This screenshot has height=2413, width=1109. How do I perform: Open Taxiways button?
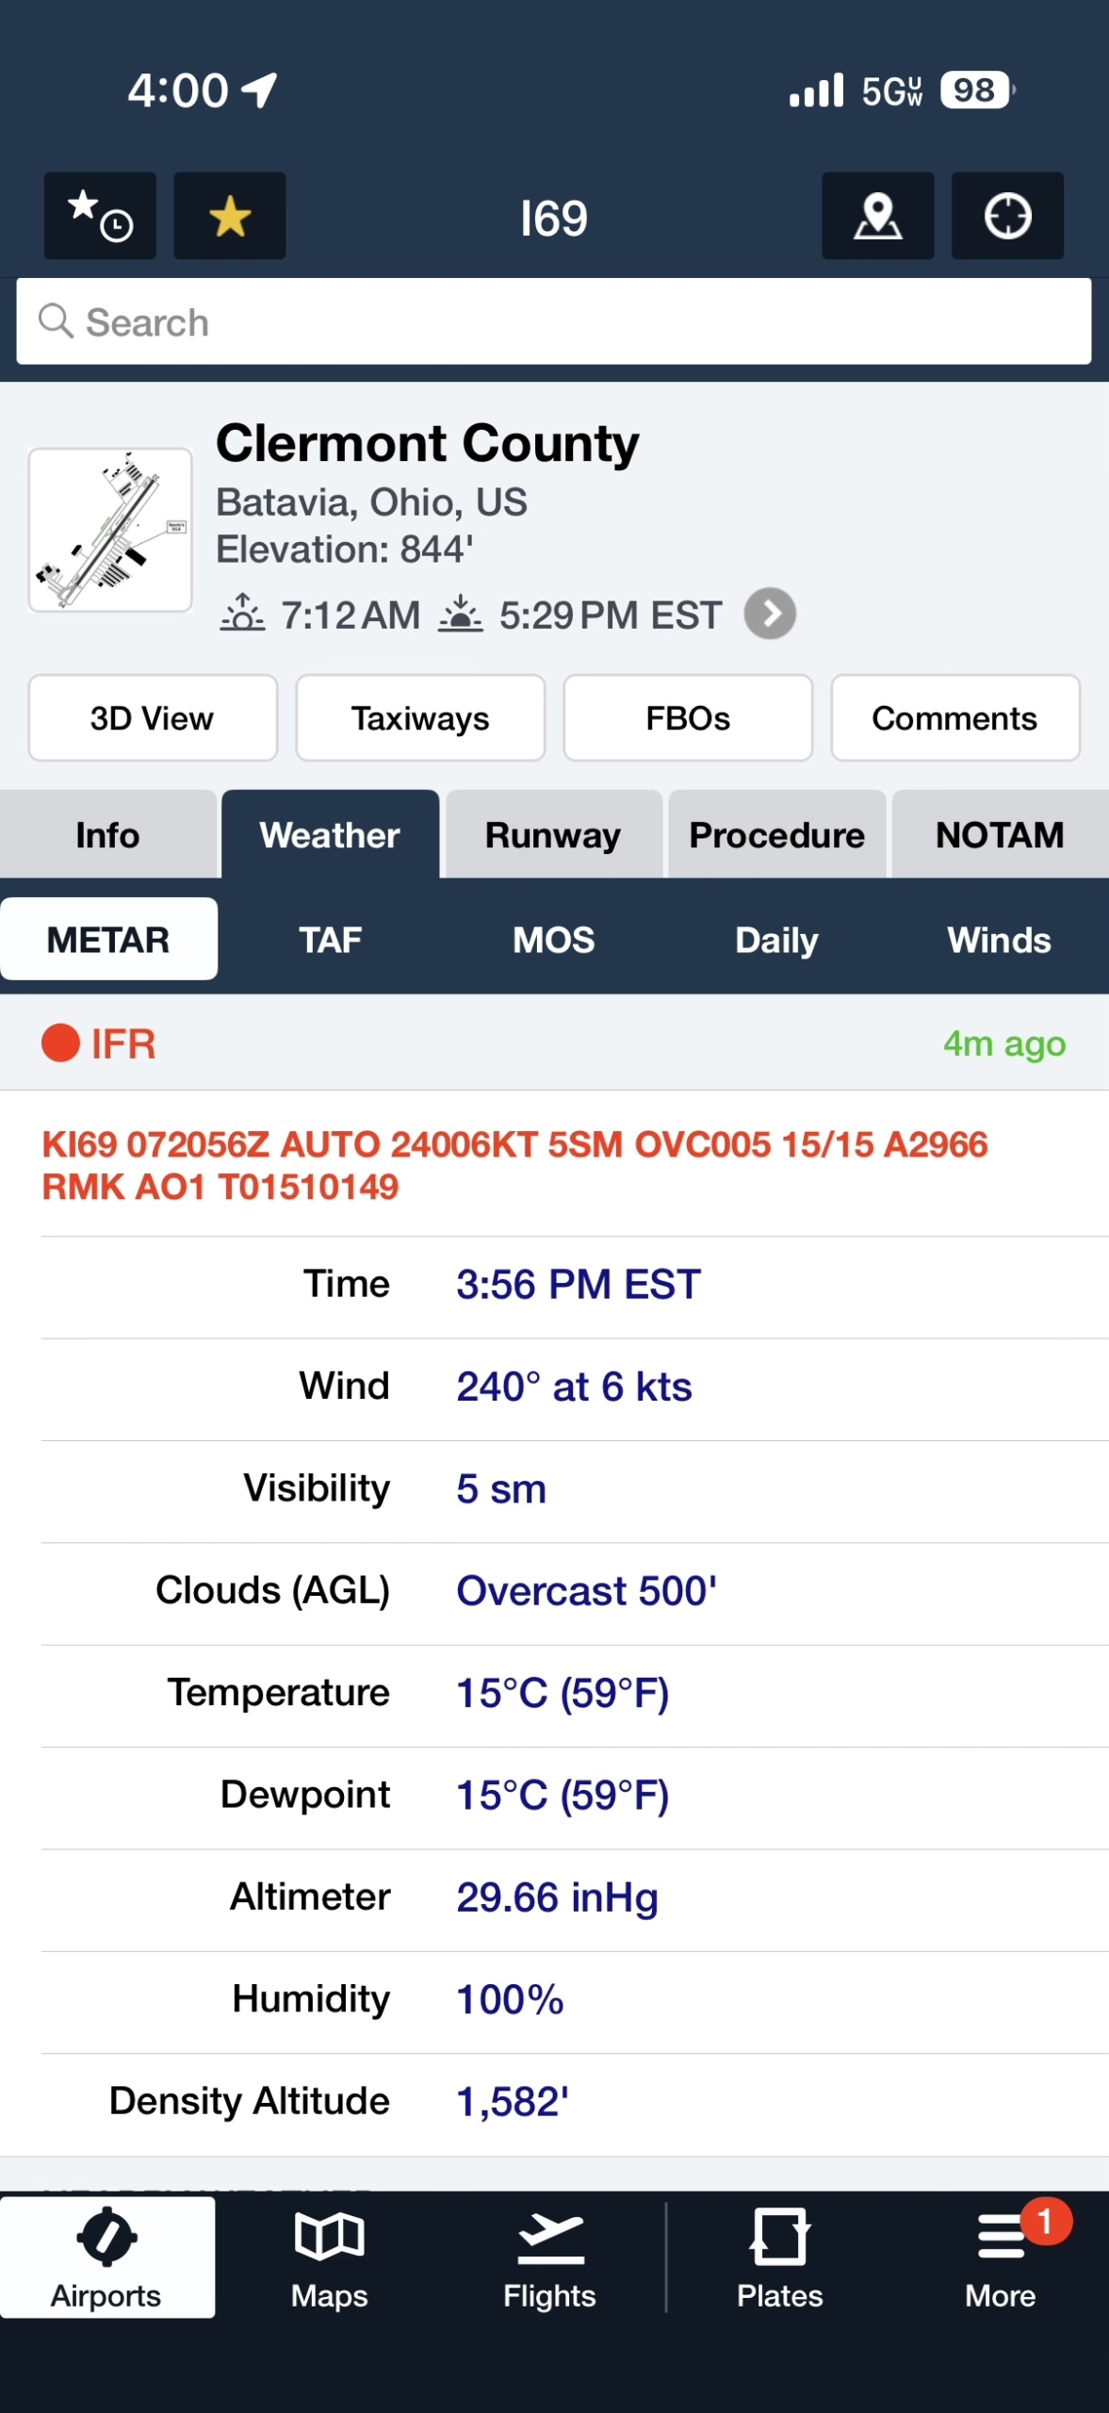point(420,718)
